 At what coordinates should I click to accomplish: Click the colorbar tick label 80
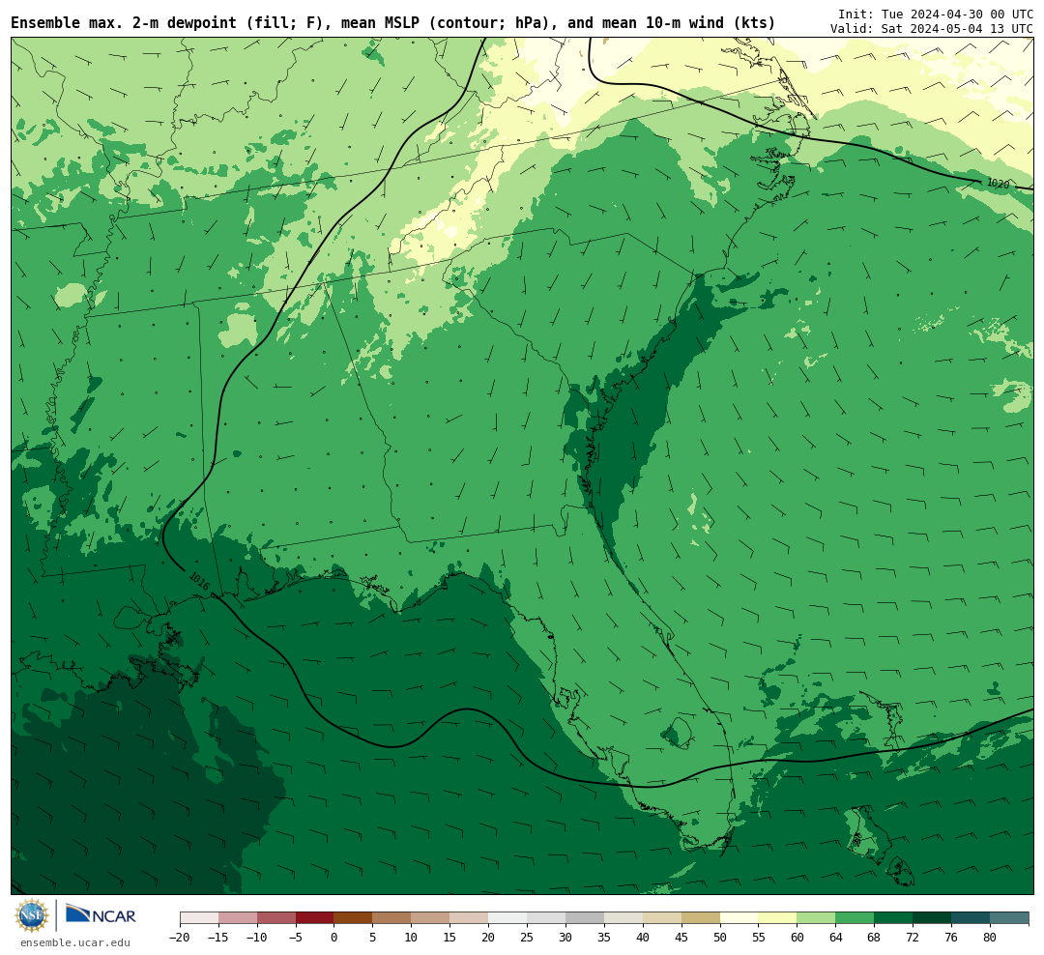click(x=990, y=938)
